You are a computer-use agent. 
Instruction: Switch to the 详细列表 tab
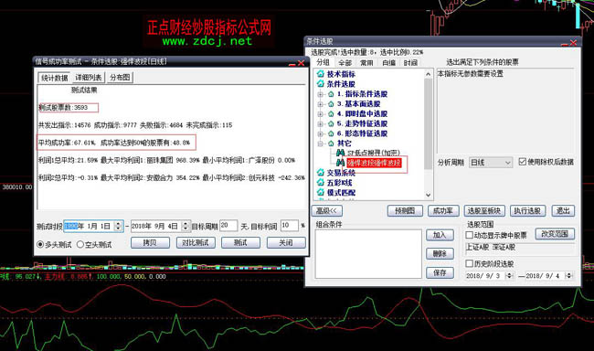(x=89, y=78)
